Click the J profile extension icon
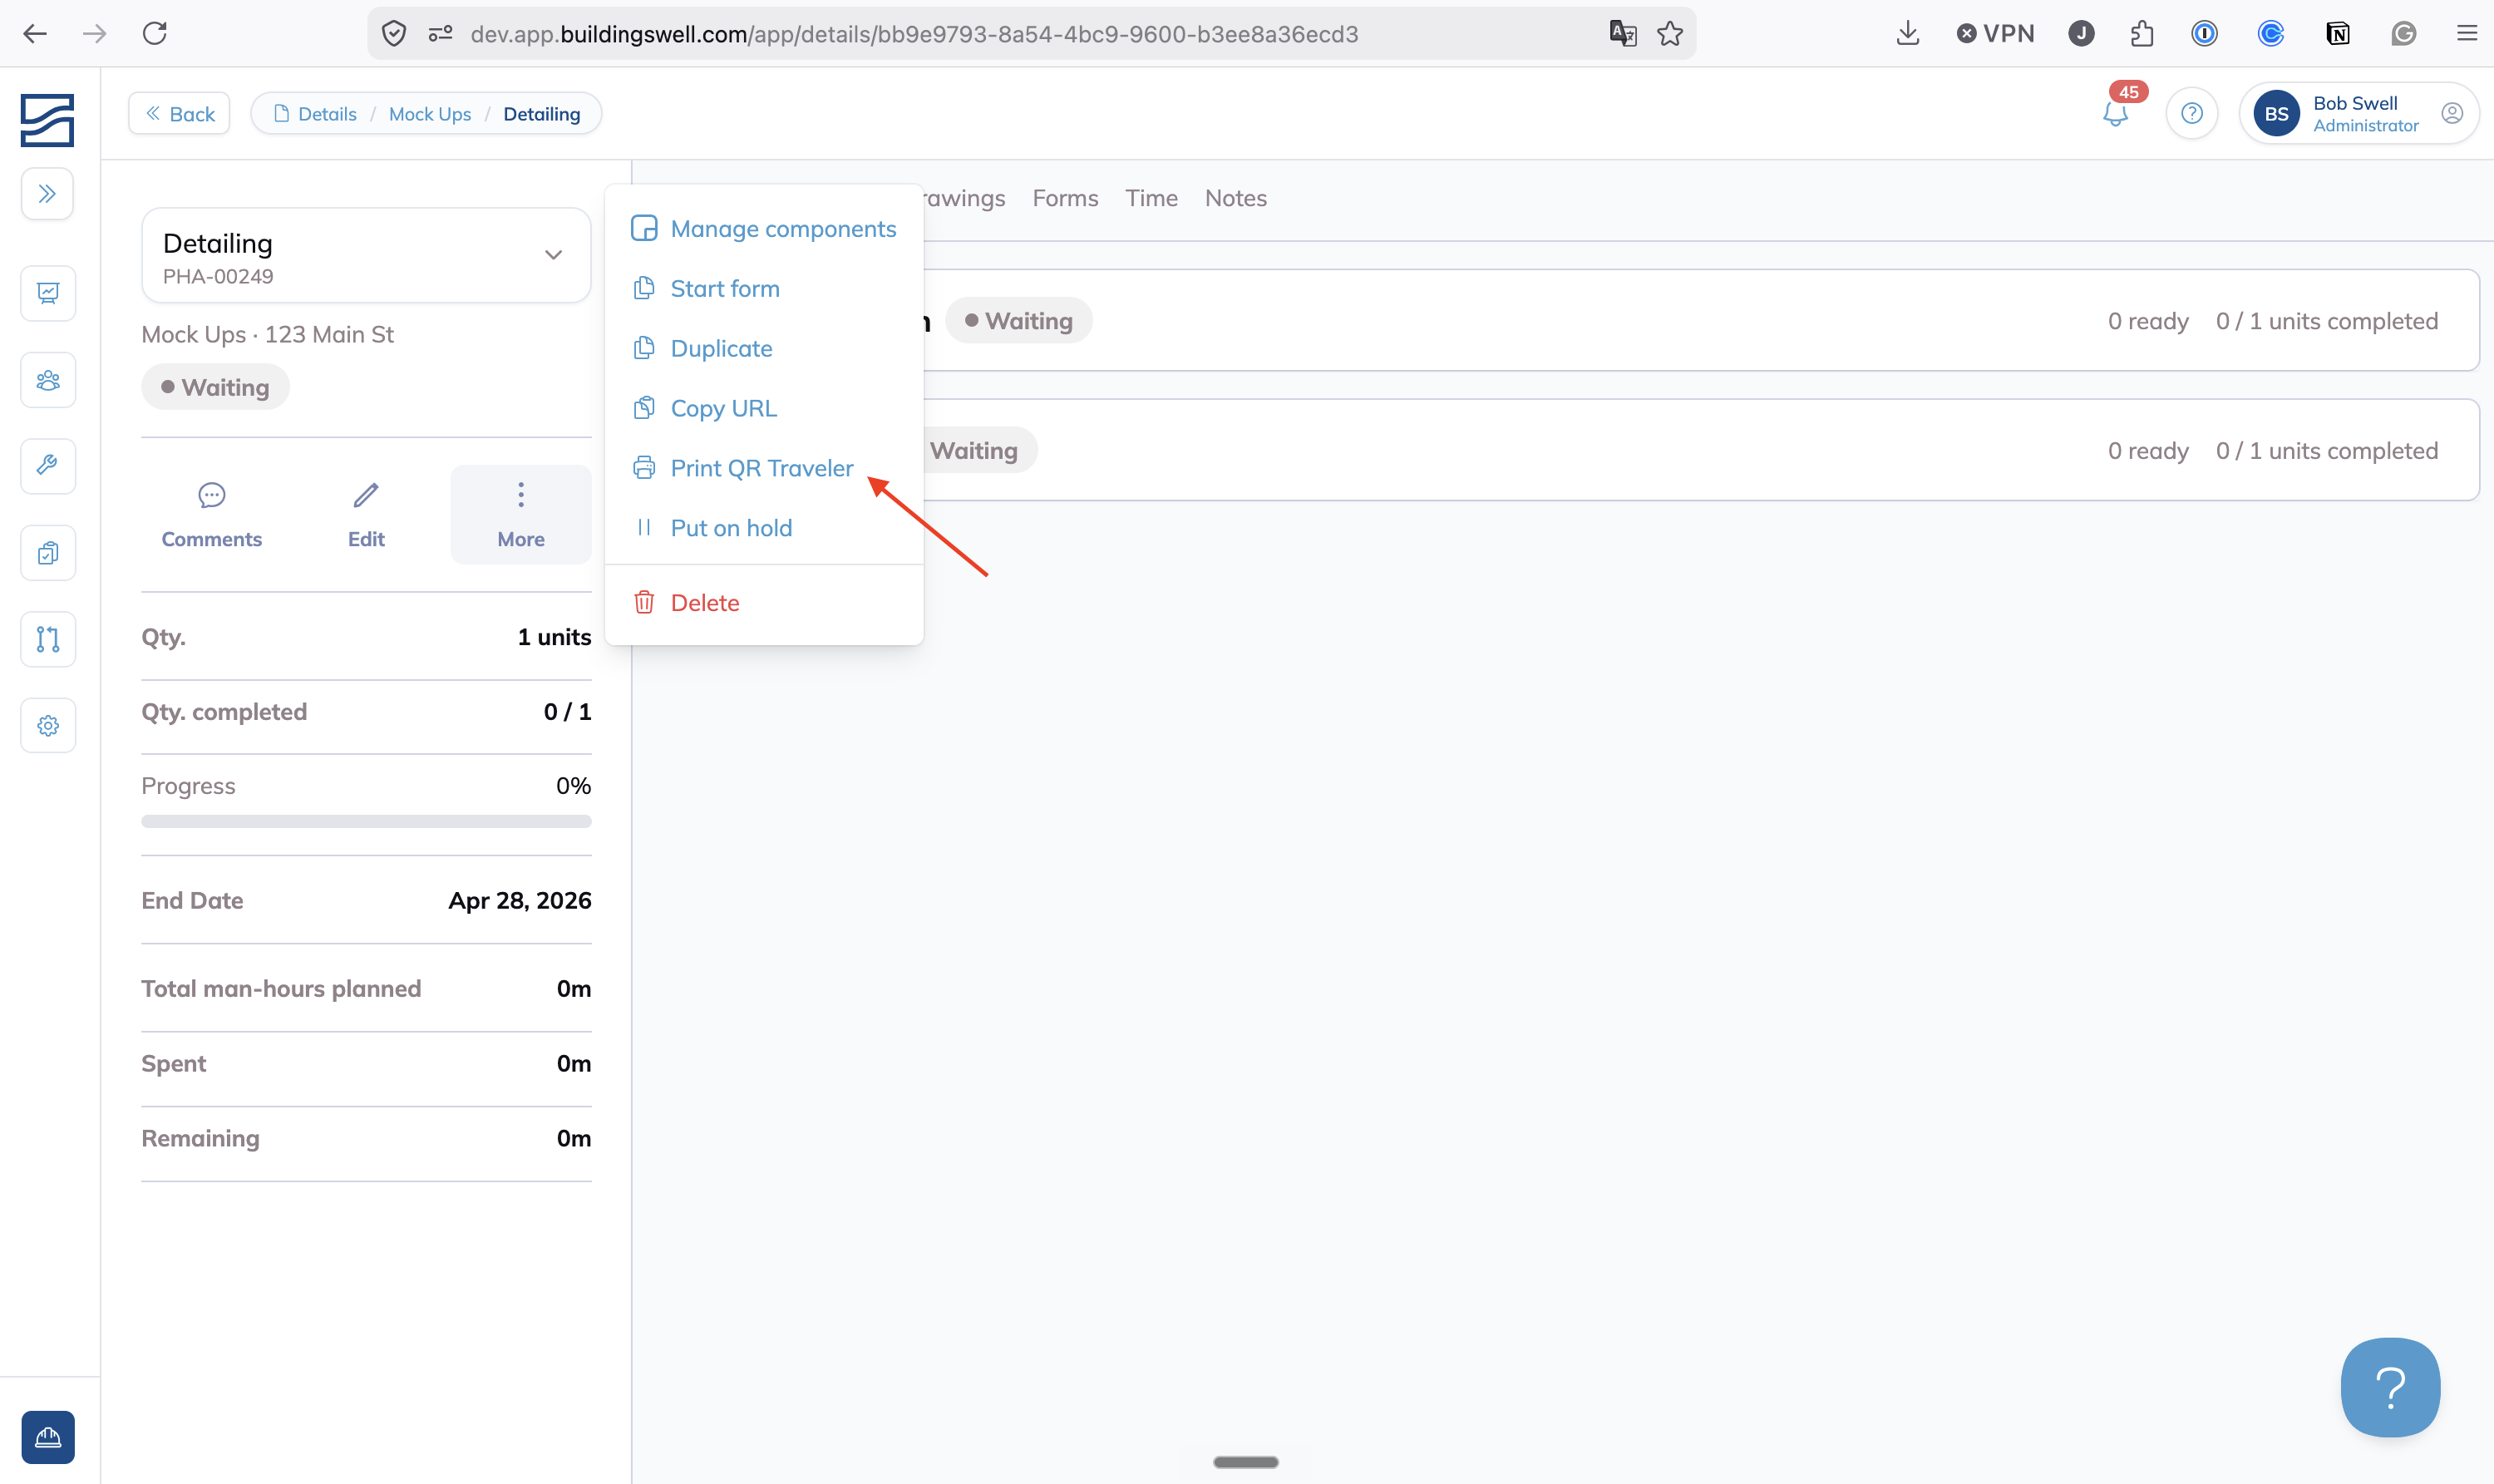Viewport: 2494px width, 1484px height. pyautogui.click(x=2081, y=34)
